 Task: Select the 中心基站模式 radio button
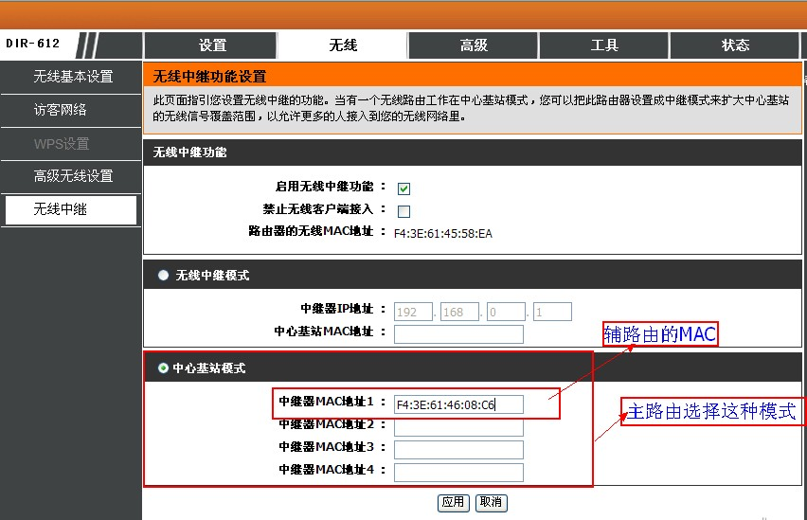tap(163, 368)
